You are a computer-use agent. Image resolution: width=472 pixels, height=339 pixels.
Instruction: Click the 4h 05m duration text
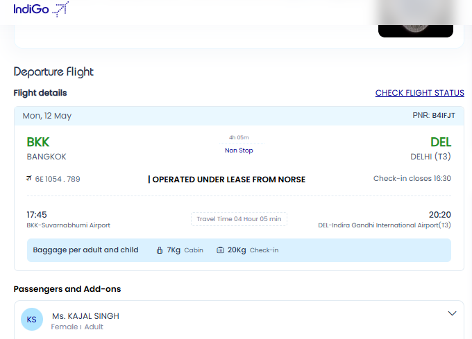pyautogui.click(x=239, y=138)
